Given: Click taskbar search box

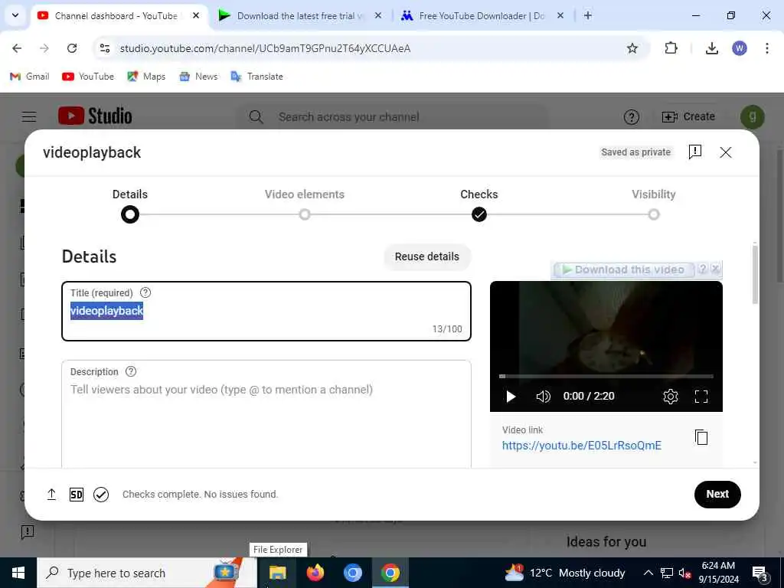Looking at the screenshot, I should [148, 573].
